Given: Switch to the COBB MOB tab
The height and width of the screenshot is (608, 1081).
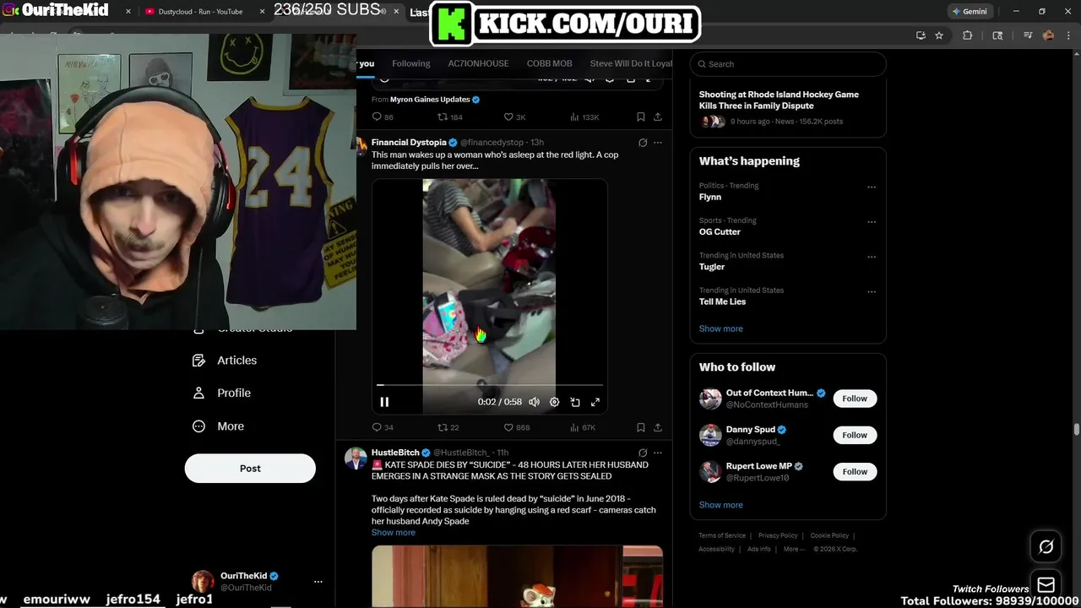Looking at the screenshot, I should (x=549, y=63).
